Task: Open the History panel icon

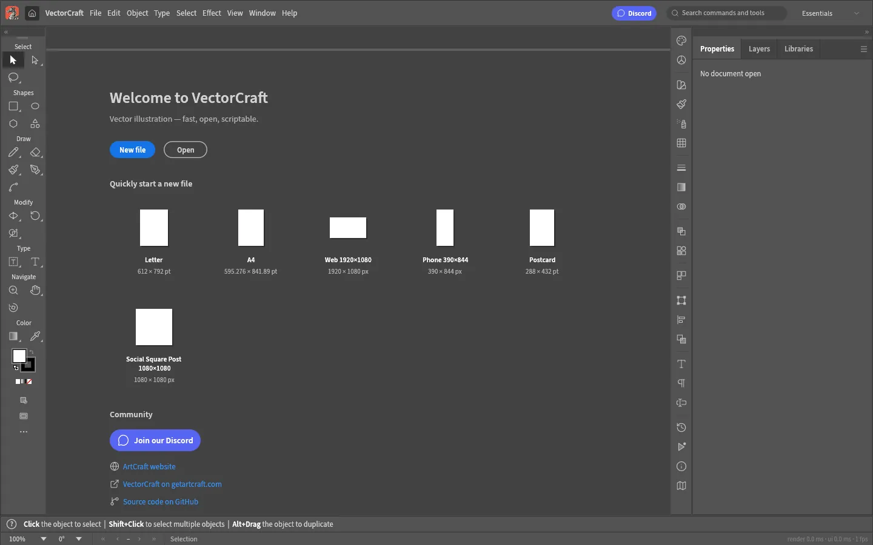Action: [681, 428]
